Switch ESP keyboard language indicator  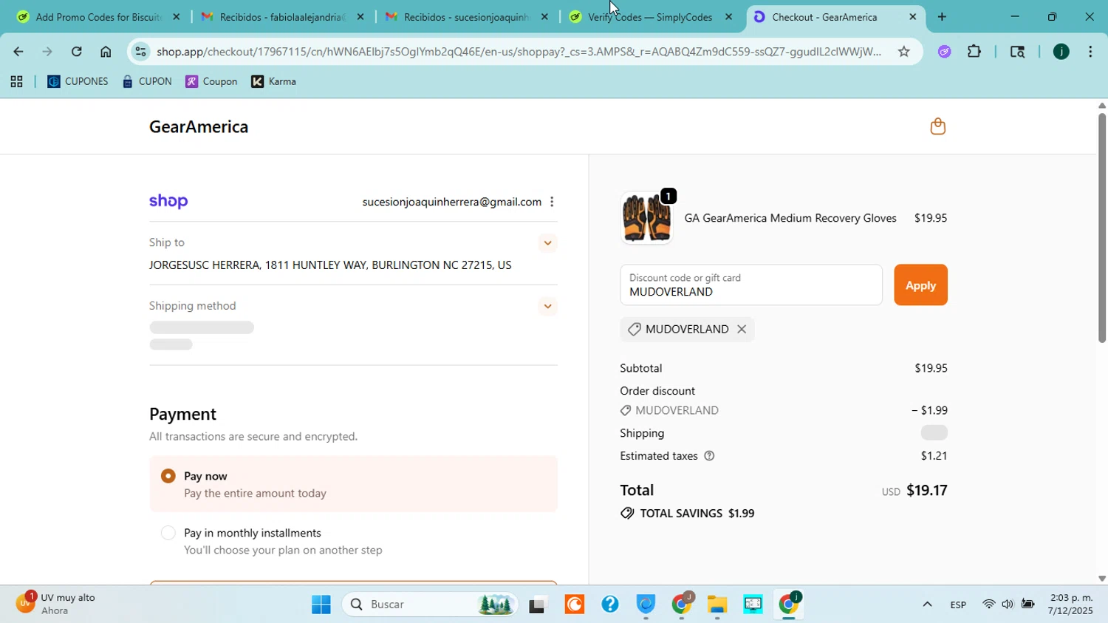[958, 605]
